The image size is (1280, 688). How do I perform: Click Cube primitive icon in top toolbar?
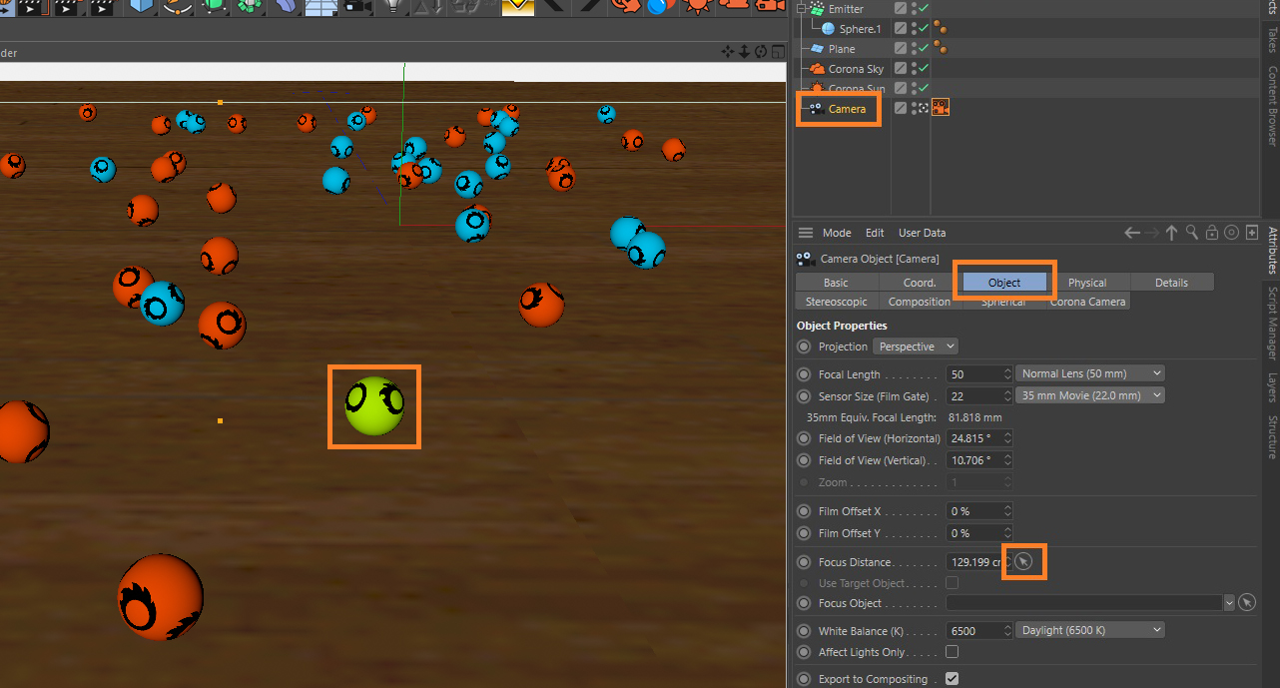(142, 8)
